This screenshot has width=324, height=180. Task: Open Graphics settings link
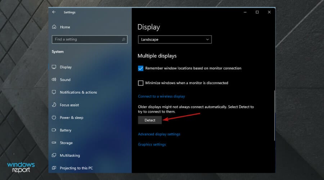152,144
